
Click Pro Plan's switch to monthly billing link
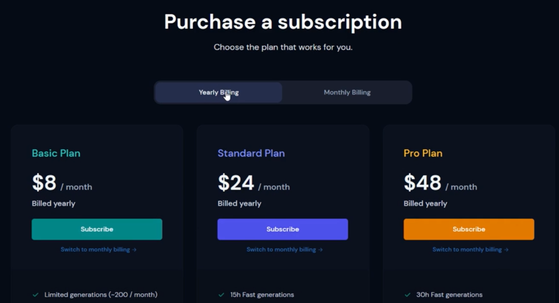point(470,250)
